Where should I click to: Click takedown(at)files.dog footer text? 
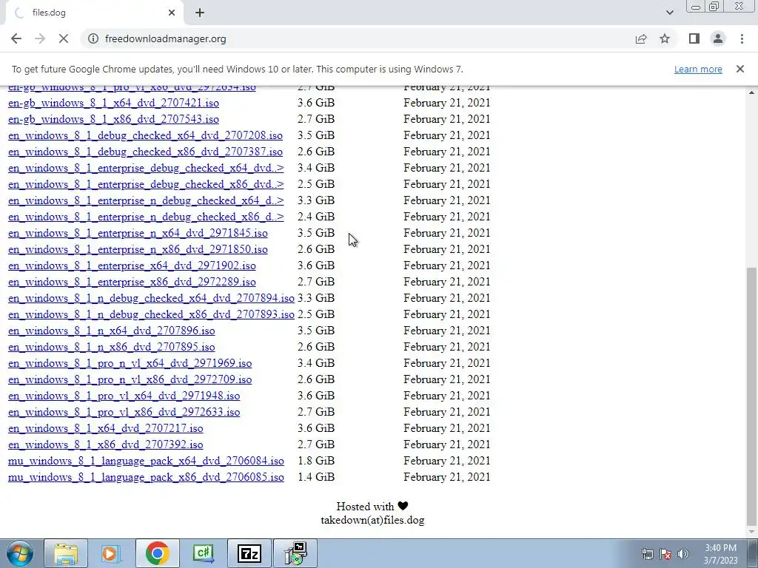(x=373, y=520)
